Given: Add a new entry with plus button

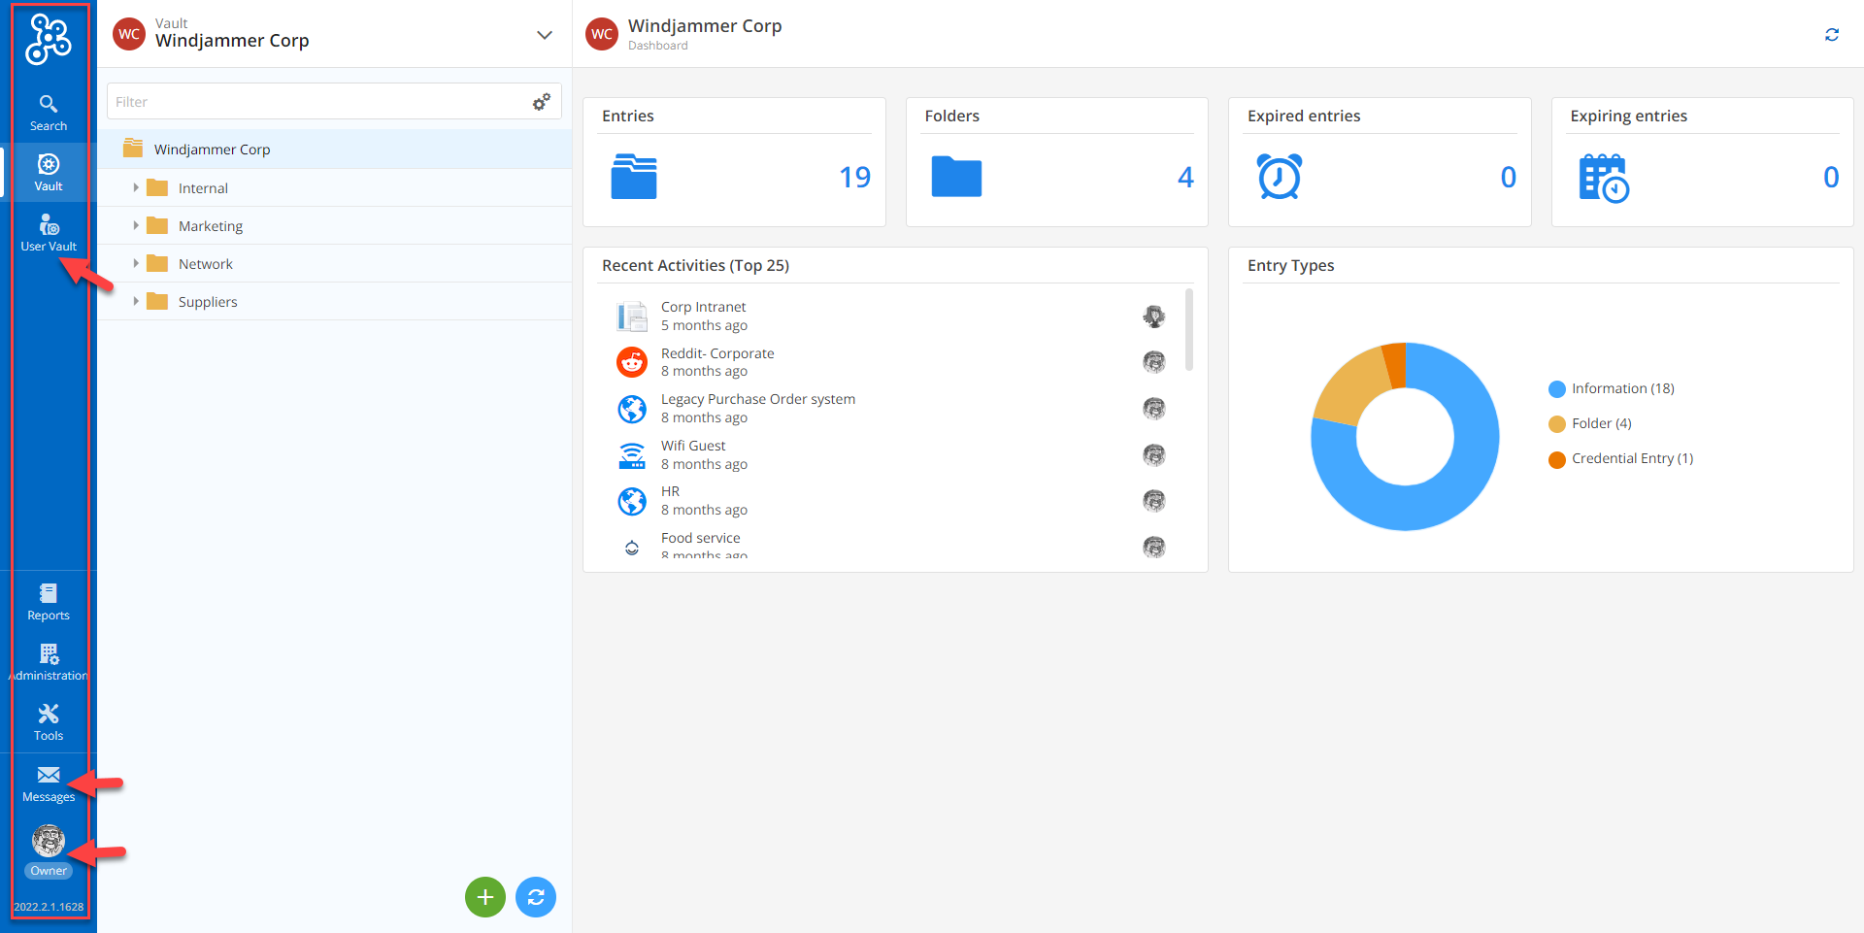Looking at the screenshot, I should [485, 896].
